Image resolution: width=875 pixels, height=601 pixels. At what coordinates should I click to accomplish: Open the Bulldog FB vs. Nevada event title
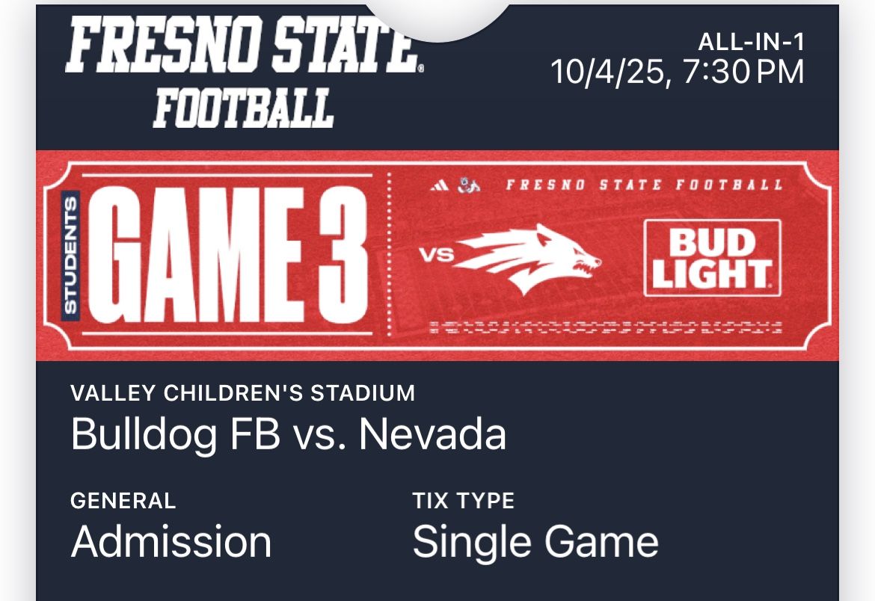tap(289, 434)
